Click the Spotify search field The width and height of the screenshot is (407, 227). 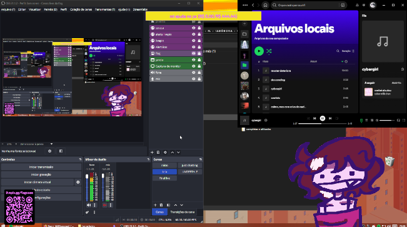click(x=306, y=5)
